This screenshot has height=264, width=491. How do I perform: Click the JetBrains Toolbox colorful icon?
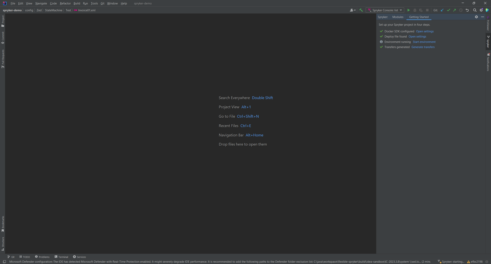point(487,10)
